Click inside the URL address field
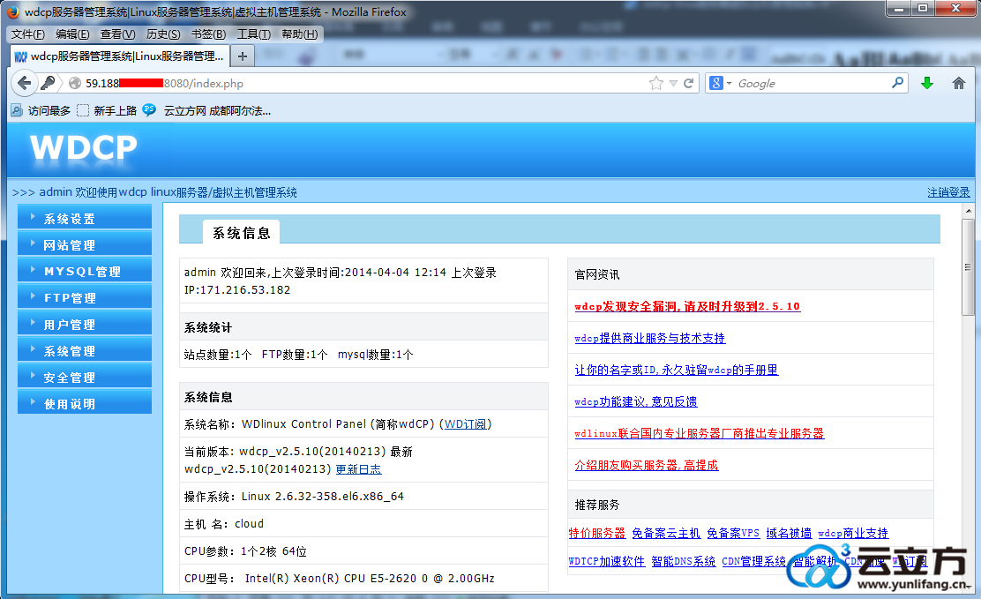Viewport: 981px width, 599px height. pos(363,83)
